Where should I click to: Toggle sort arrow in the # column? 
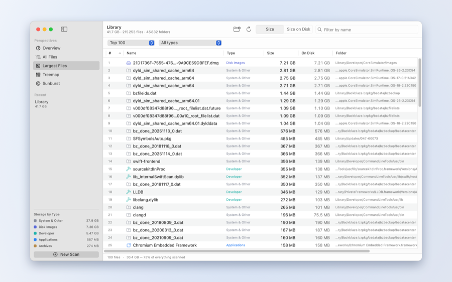(x=120, y=53)
